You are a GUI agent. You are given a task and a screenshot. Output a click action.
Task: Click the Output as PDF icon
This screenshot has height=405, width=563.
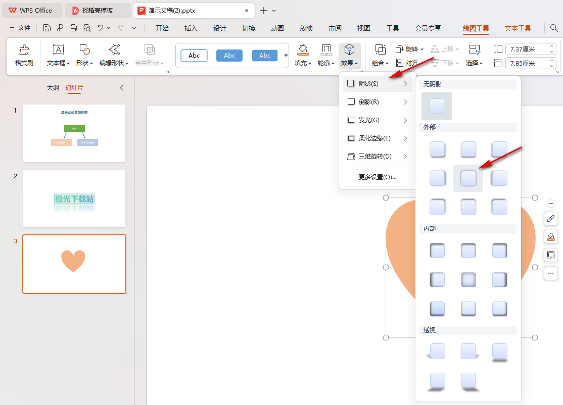coord(60,28)
